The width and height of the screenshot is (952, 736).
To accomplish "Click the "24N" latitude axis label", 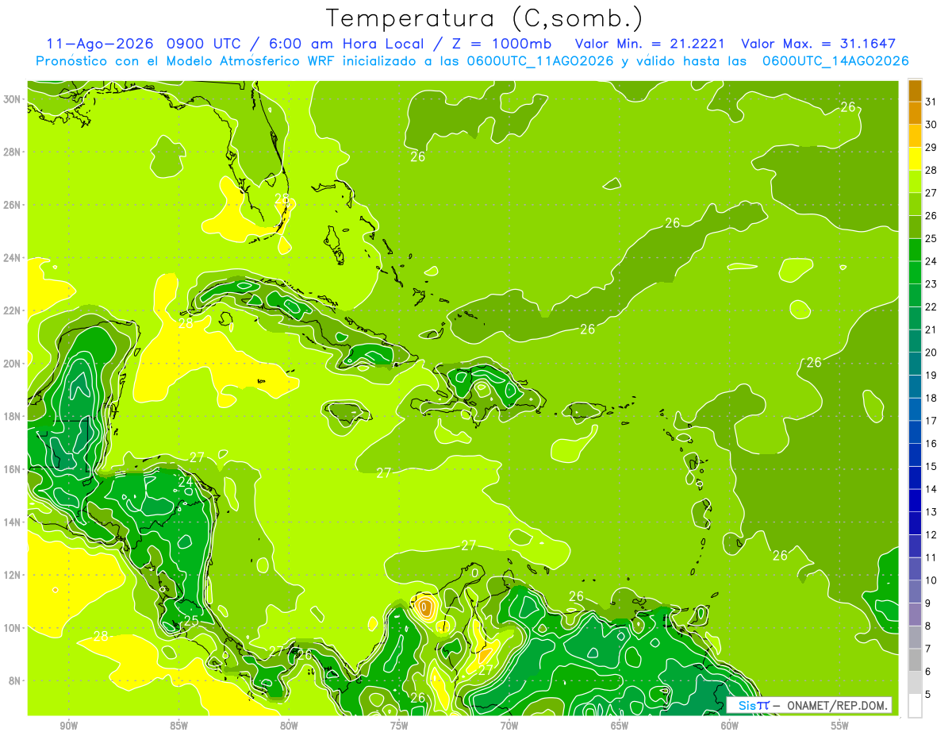I will click(13, 258).
